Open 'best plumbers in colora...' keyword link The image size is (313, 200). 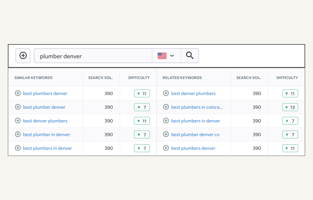click(x=197, y=107)
